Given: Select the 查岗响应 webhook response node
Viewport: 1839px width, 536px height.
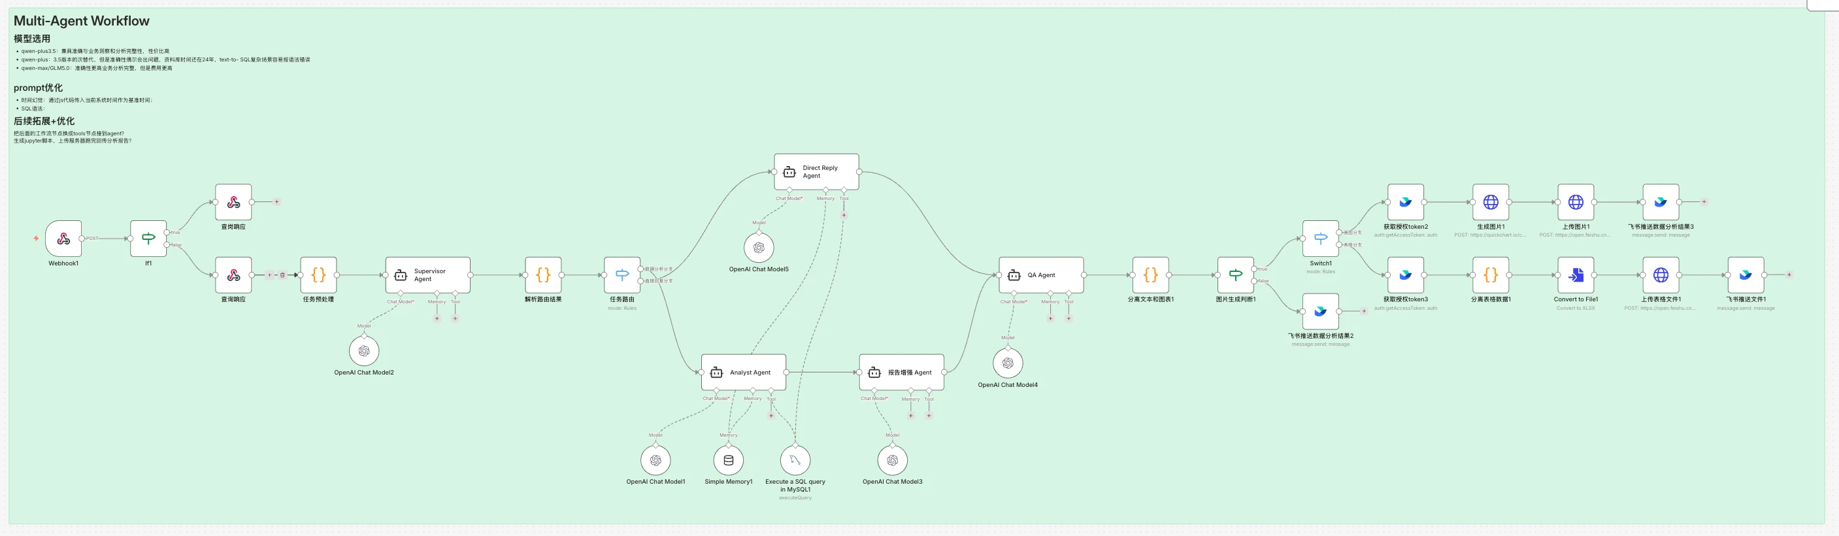Looking at the screenshot, I should click(x=233, y=202).
